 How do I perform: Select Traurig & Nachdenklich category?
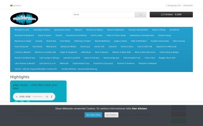tap(138, 30)
